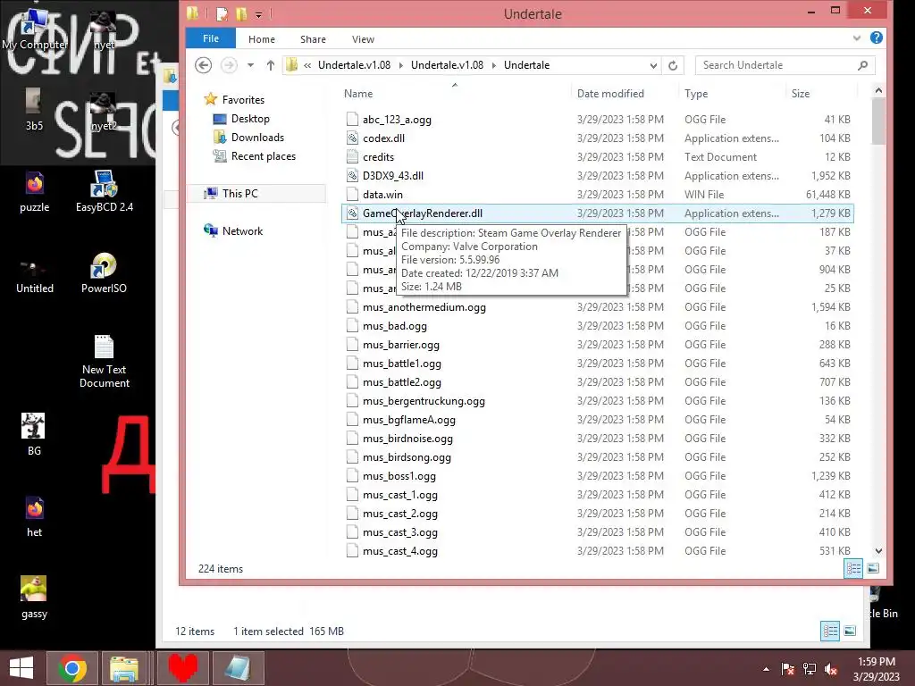Expand the ribbon with the chevron
This screenshot has width=915, height=686.
coord(856,38)
